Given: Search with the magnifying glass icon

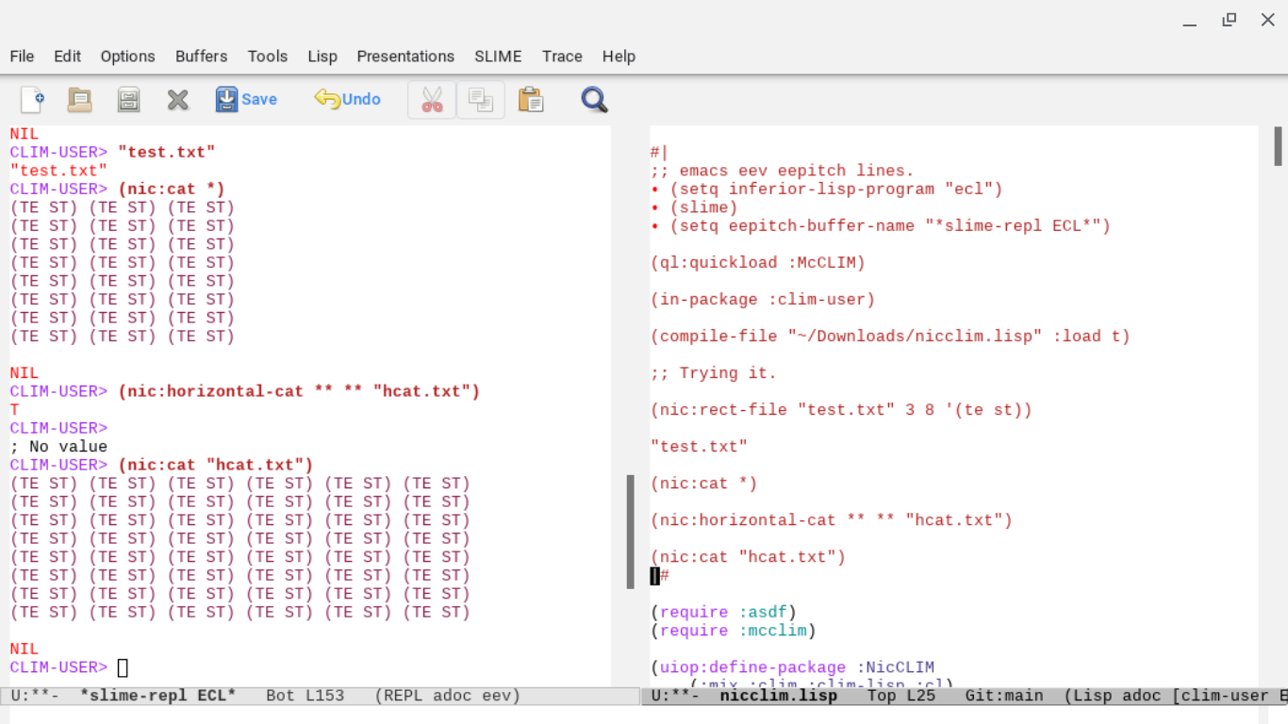Looking at the screenshot, I should pos(594,99).
